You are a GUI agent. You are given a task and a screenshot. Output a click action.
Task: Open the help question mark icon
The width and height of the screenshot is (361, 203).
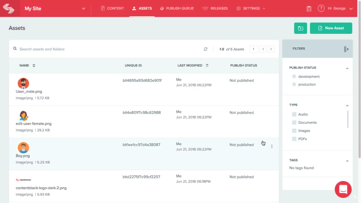click(321, 8)
